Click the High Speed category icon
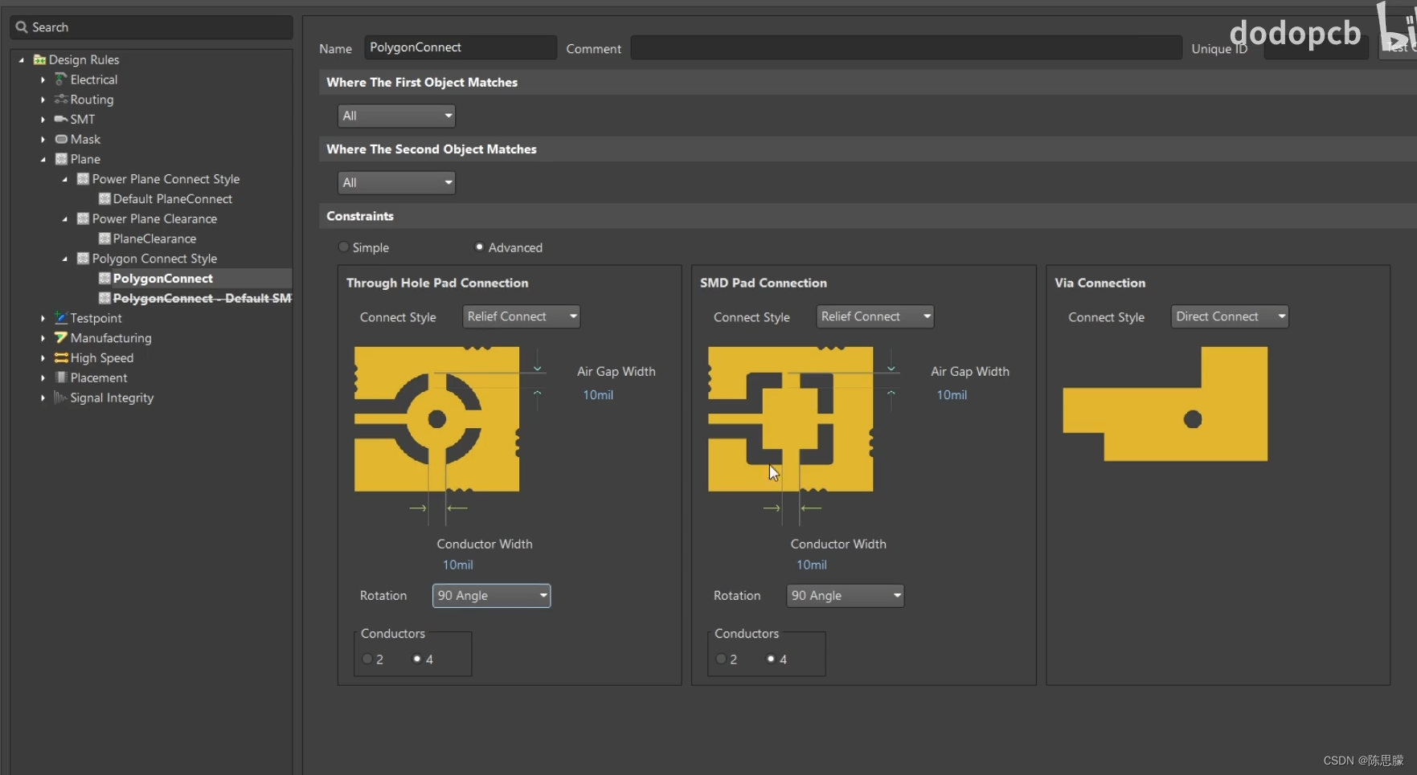The image size is (1417, 775). (60, 357)
